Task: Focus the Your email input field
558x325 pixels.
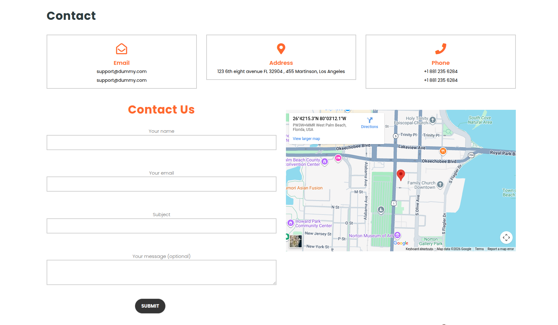Action: (x=161, y=184)
